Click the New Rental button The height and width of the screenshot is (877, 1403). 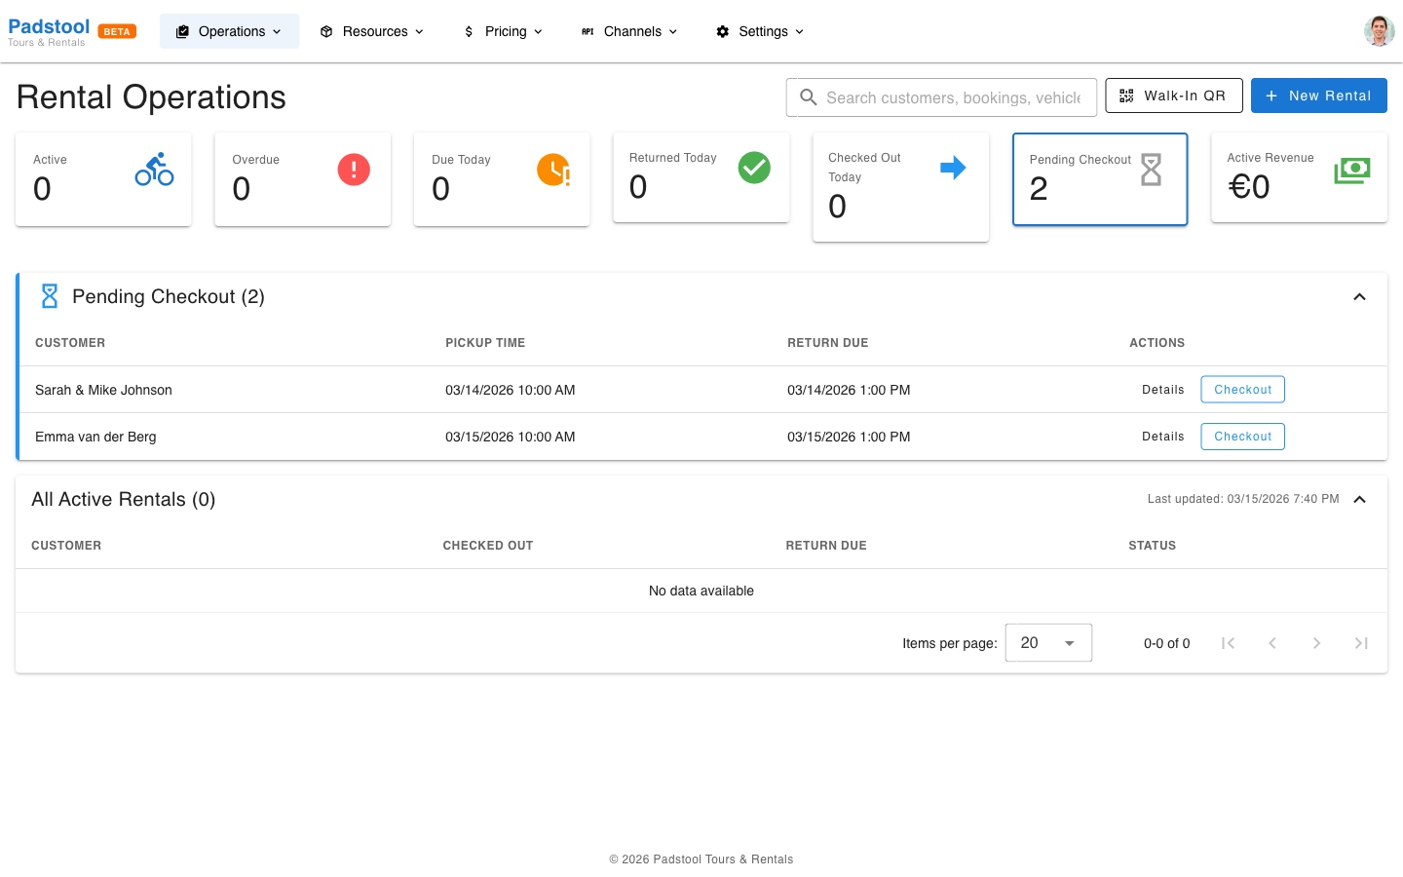[x=1319, y=95]
